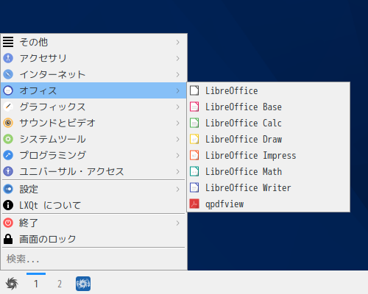
Task: Click the プログラミング wrench icon
Action: (8, 155)
